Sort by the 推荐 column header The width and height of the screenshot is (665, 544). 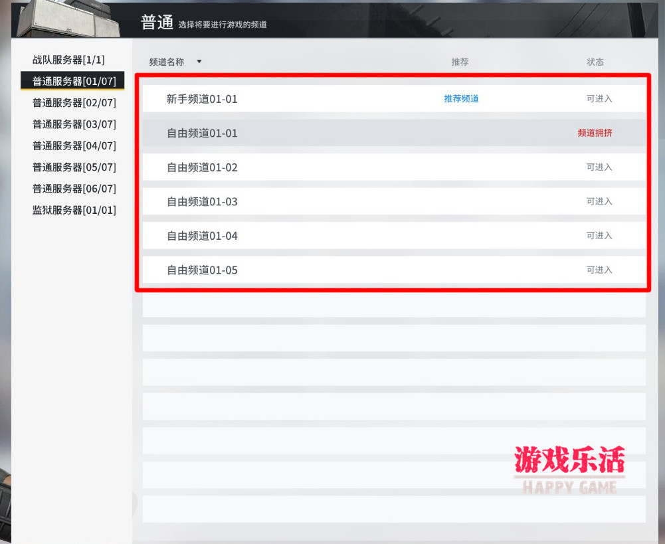(460, 62)
